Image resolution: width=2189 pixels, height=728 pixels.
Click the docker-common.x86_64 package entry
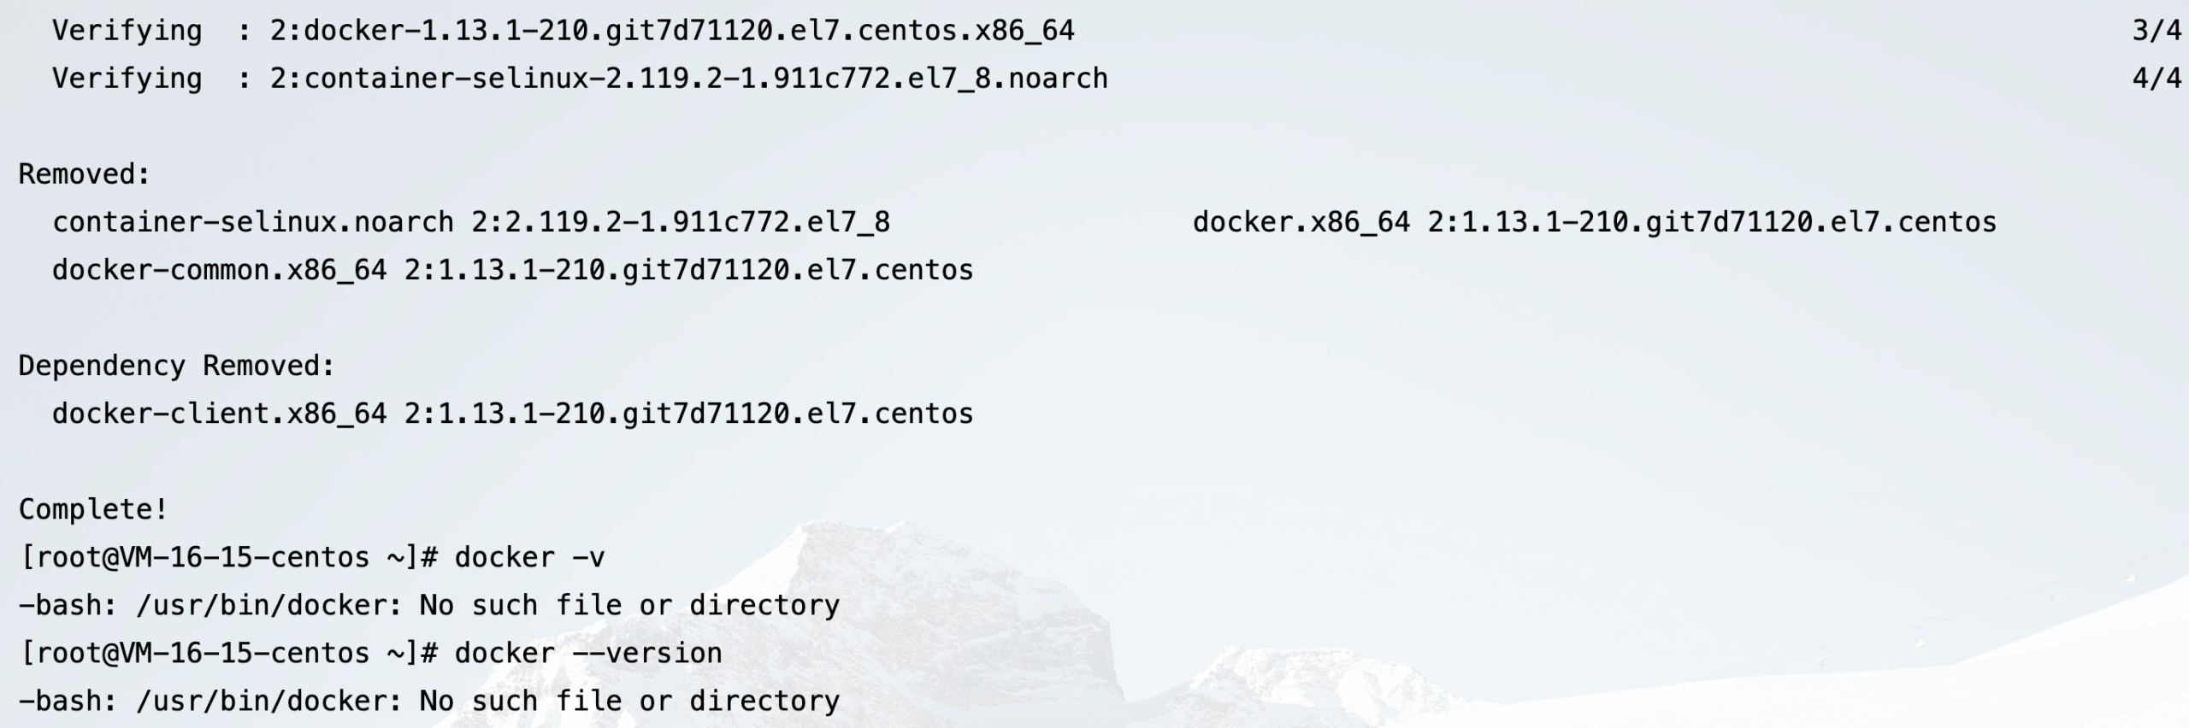513,270
